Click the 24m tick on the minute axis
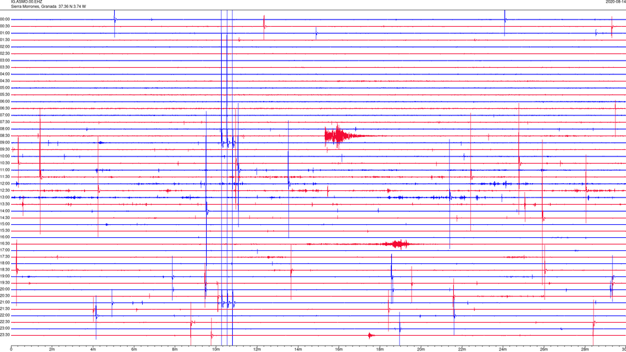The width and height of the screenshot is (626, 352). 503,349
